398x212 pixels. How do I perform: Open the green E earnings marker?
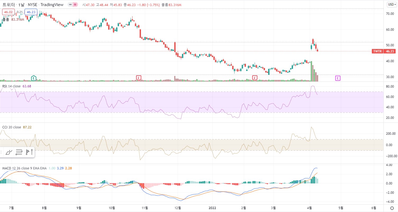[34, 78]
